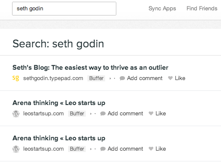
Task: Expand the chevron after Buffer on last Arena result
Action: pos(91,149)
